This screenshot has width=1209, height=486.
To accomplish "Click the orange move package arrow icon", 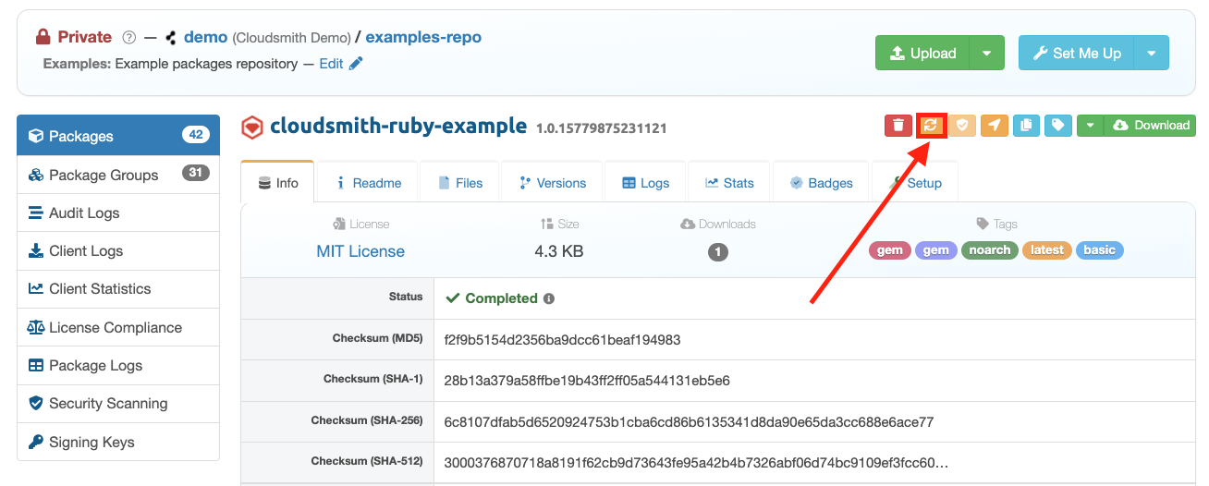I will click(995, 126).
